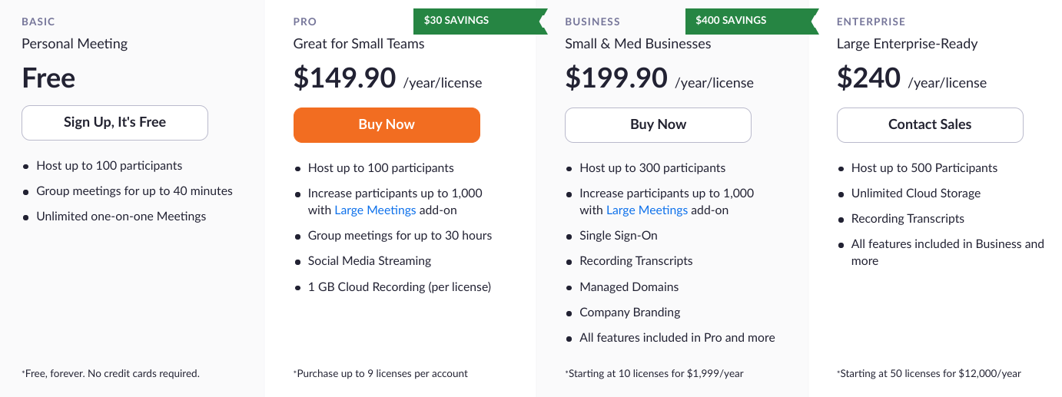This screenshot has height=397, width=1062.
Task: Select the BUSINESS plan heading
Action: click(592, 22)
